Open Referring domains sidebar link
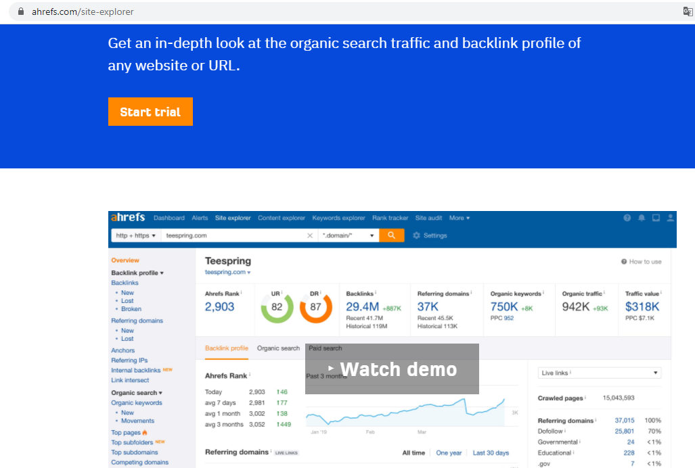This screenshot has width=695, height=468. pyautogui.click(x=137, y=321)
